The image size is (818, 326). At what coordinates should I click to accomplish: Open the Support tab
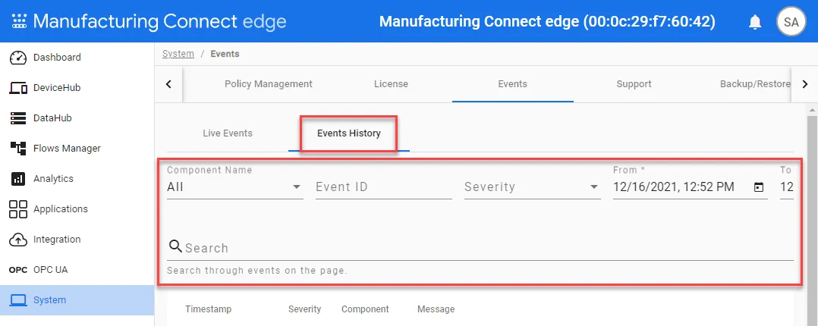(634, 84)
